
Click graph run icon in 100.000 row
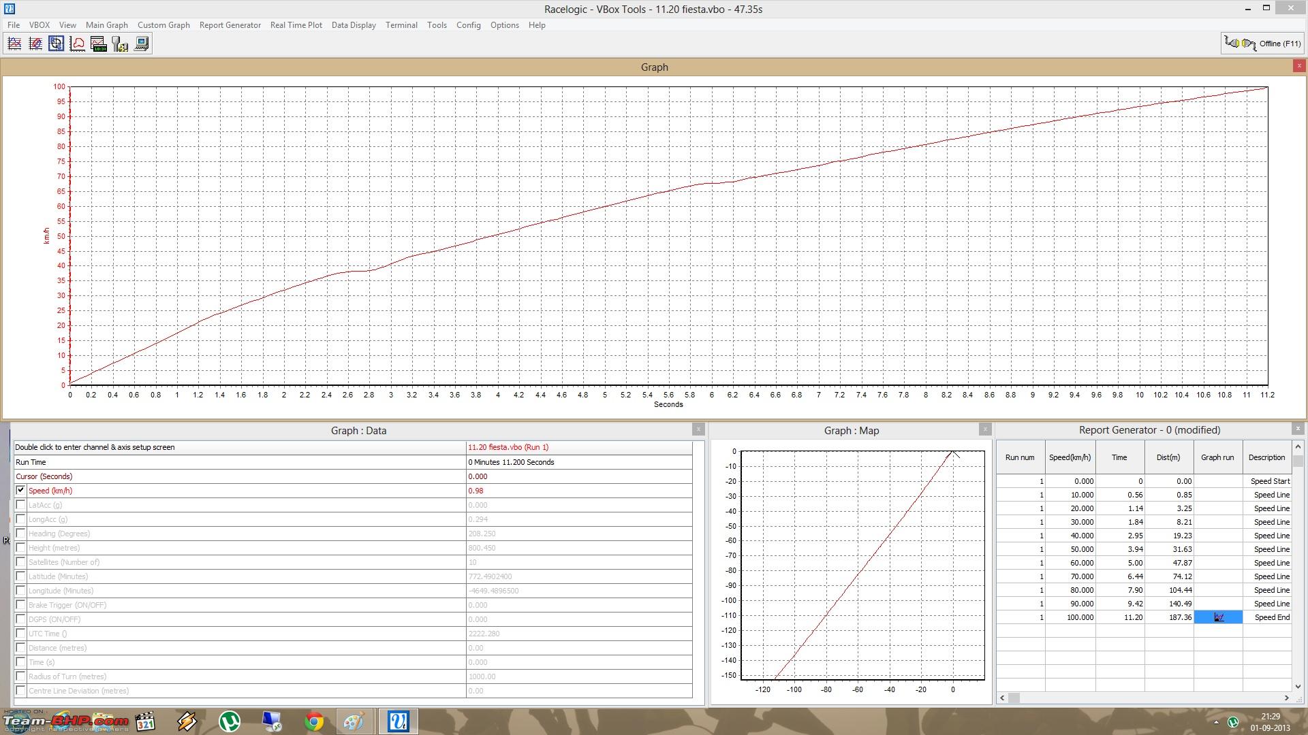click(1219, 617)
